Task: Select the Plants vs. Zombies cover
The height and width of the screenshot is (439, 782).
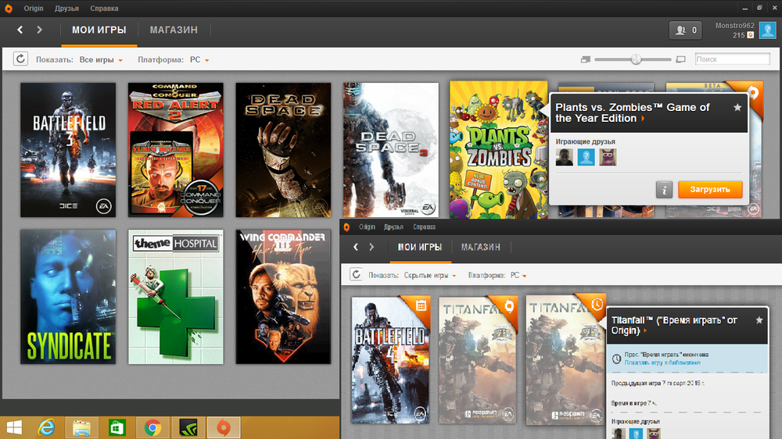Action: tap(499, 150)
